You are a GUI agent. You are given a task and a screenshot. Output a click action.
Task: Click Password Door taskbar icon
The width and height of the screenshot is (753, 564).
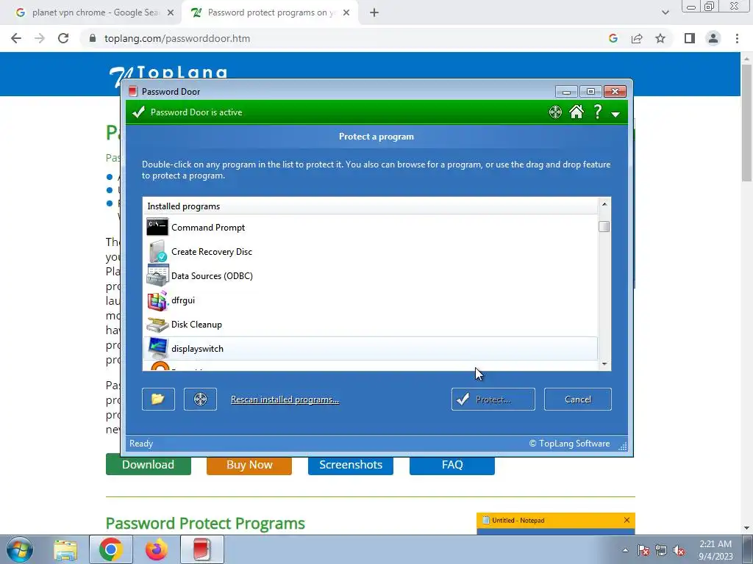click(x=202, y=549)
